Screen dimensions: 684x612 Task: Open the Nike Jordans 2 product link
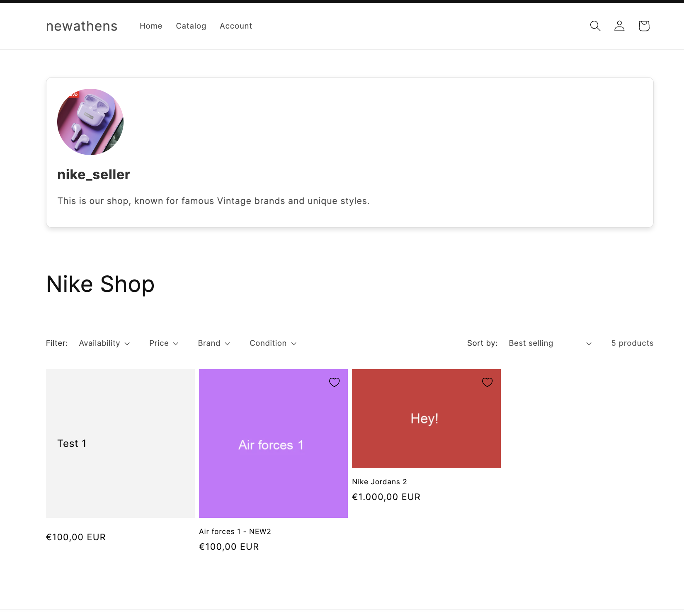379,481
